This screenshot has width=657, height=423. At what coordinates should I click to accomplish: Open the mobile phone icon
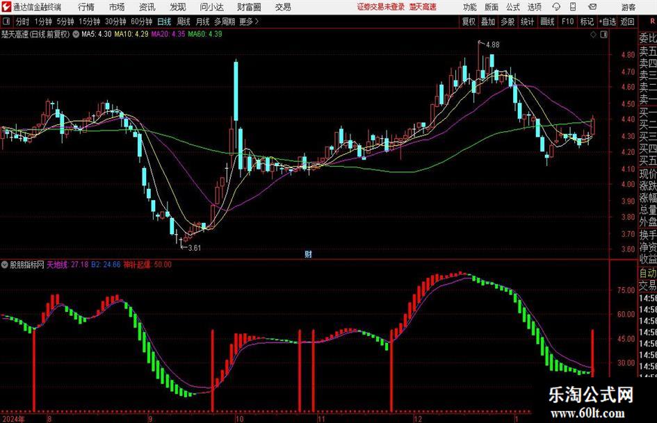pos(573,7)
